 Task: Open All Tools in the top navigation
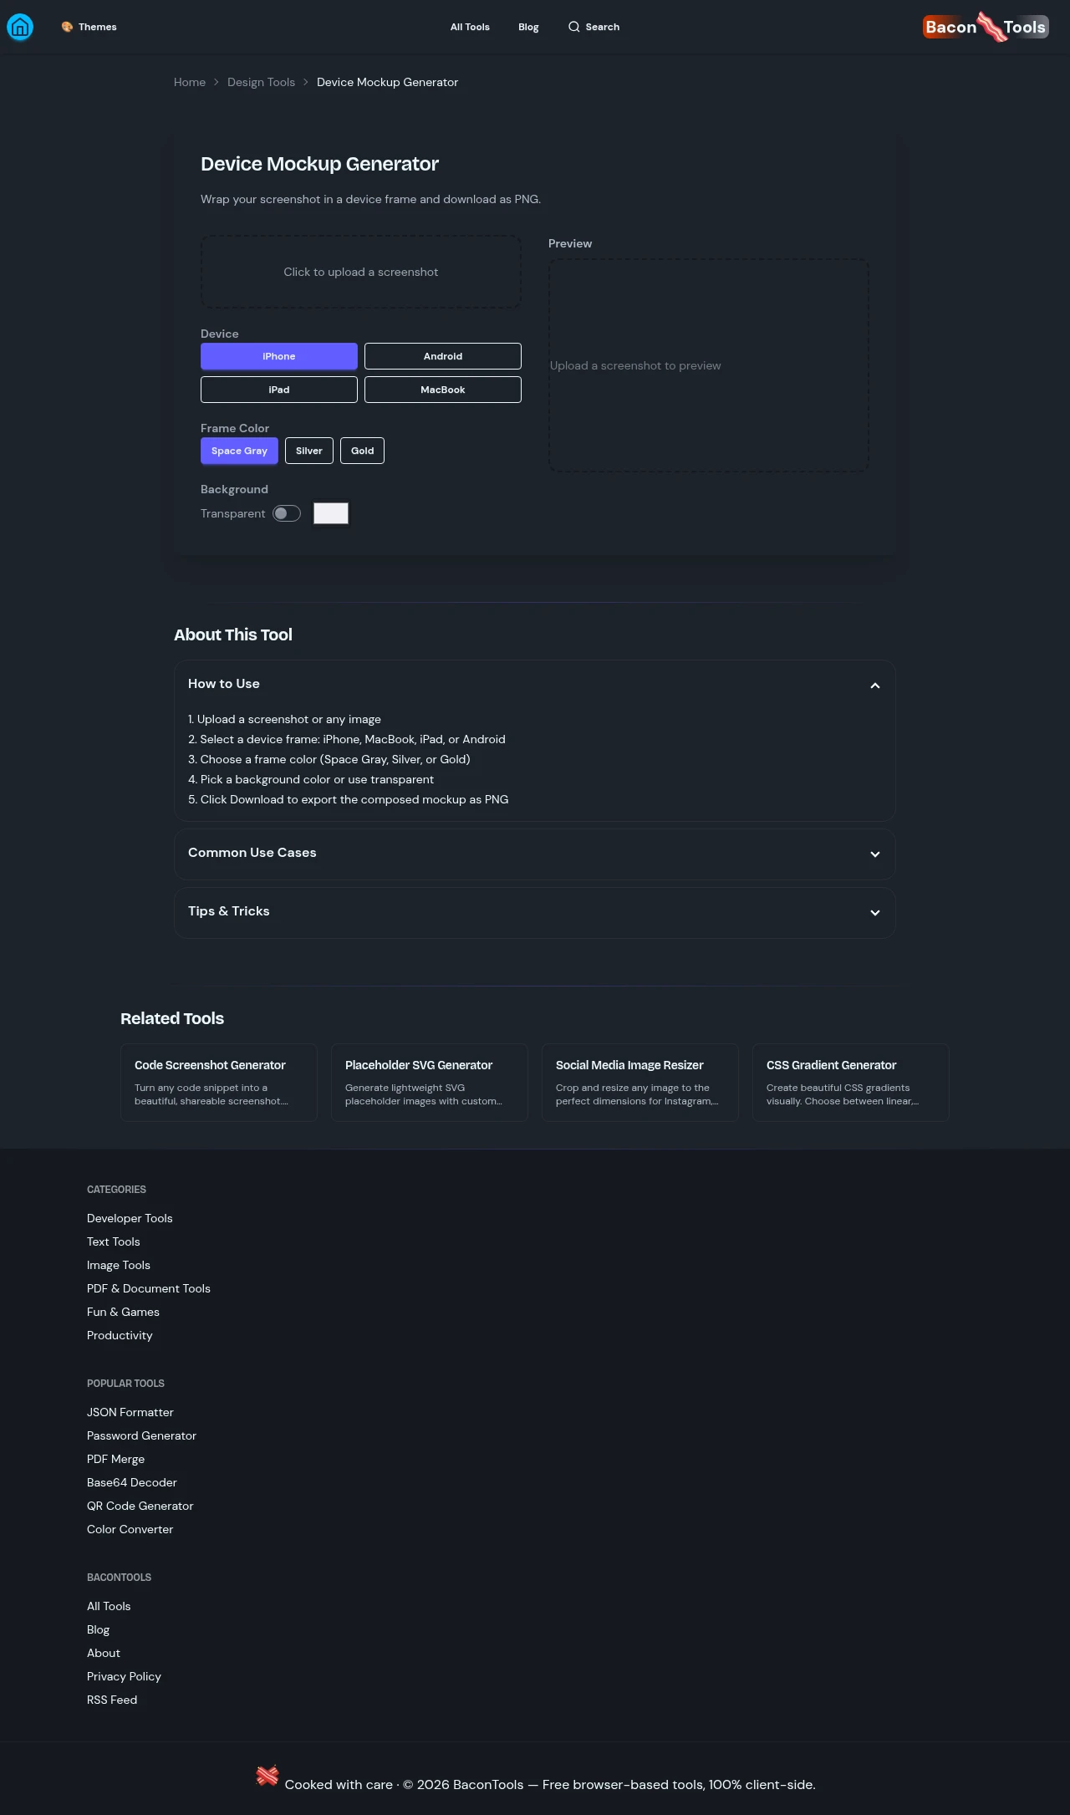[470, 27]
